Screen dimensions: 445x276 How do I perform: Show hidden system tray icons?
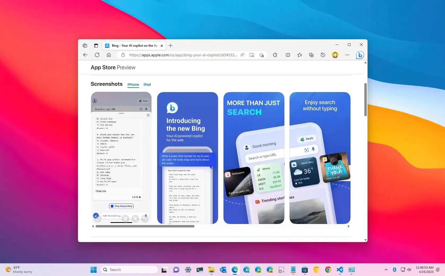click(386, 270)
